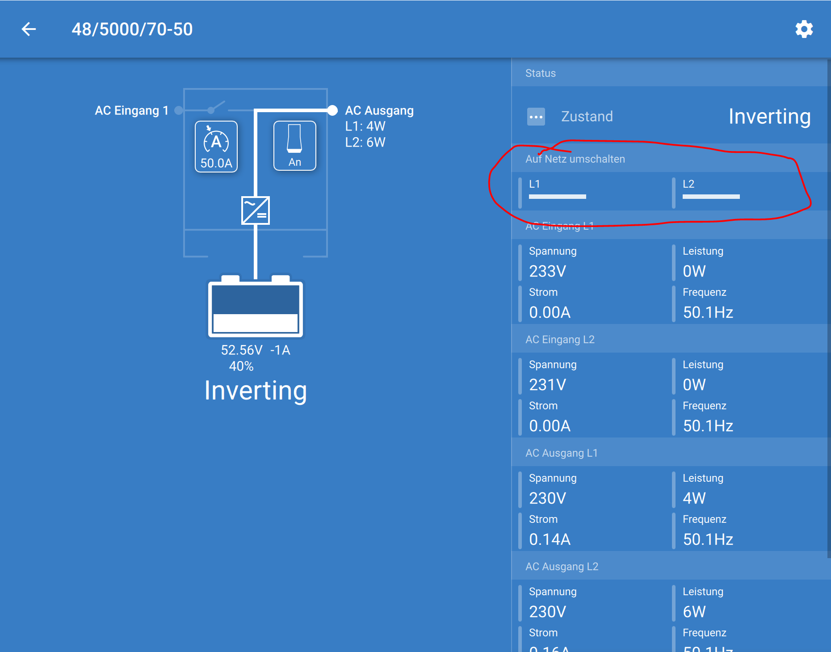Click the right panel vertical scrollbar

[829, 308]
